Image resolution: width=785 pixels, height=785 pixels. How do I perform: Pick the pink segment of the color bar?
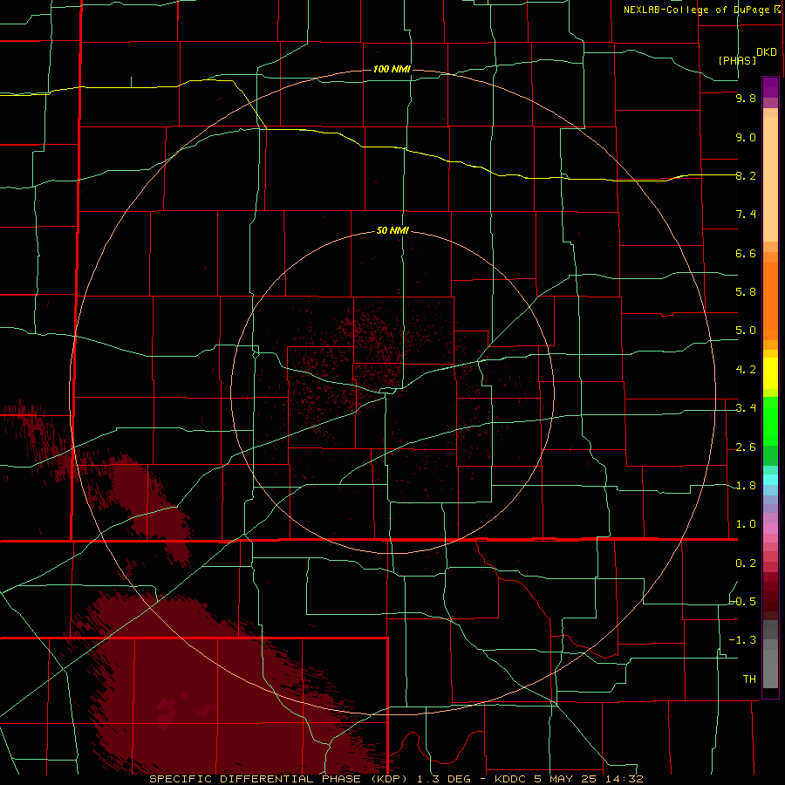[x=770, y=529]
